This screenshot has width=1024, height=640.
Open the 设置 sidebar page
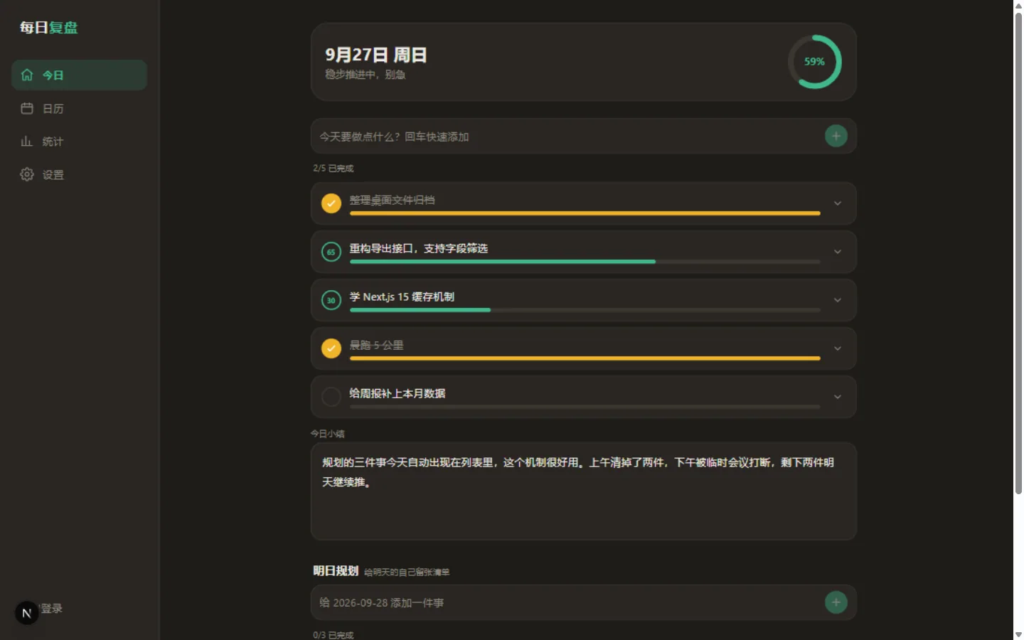pyautogui.click(x=79, y=174)
